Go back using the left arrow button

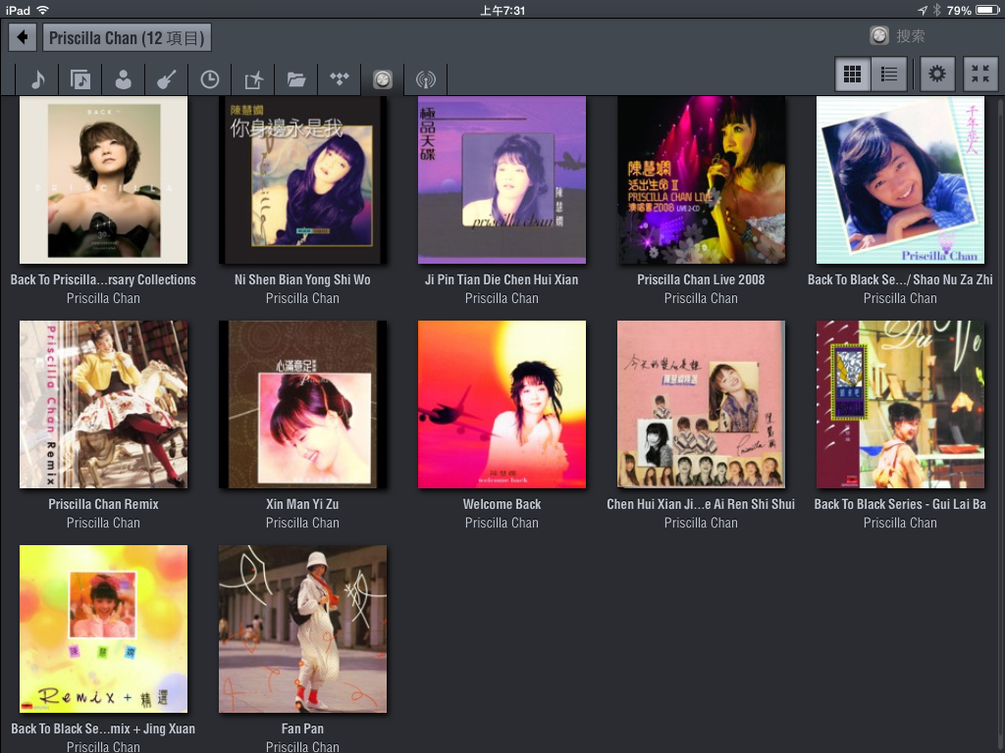click(23, 38)
